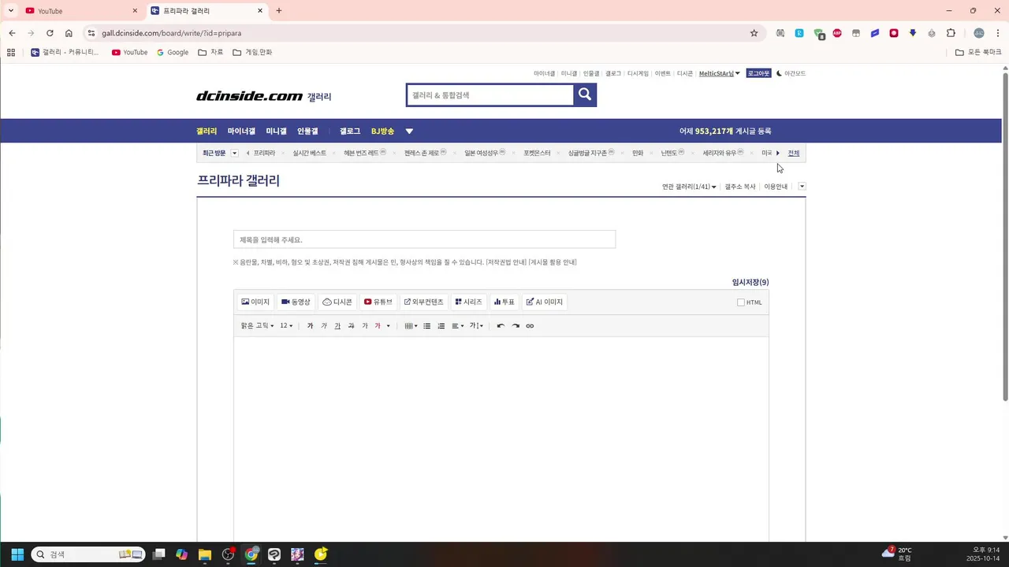Image resolution: width=1009 pixels, height=567 pixels.
Task: Bookmark this page with the star icon
Action: (754, 33)
